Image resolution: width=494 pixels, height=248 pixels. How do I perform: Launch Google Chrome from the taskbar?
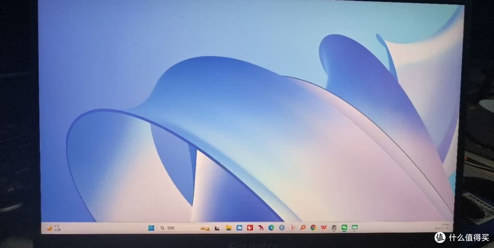coord(313,227)
